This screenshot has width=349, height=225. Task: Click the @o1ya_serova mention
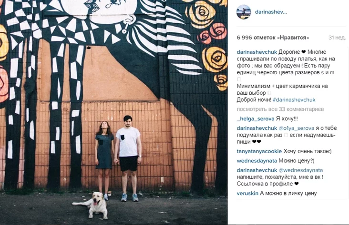(297, 128)
